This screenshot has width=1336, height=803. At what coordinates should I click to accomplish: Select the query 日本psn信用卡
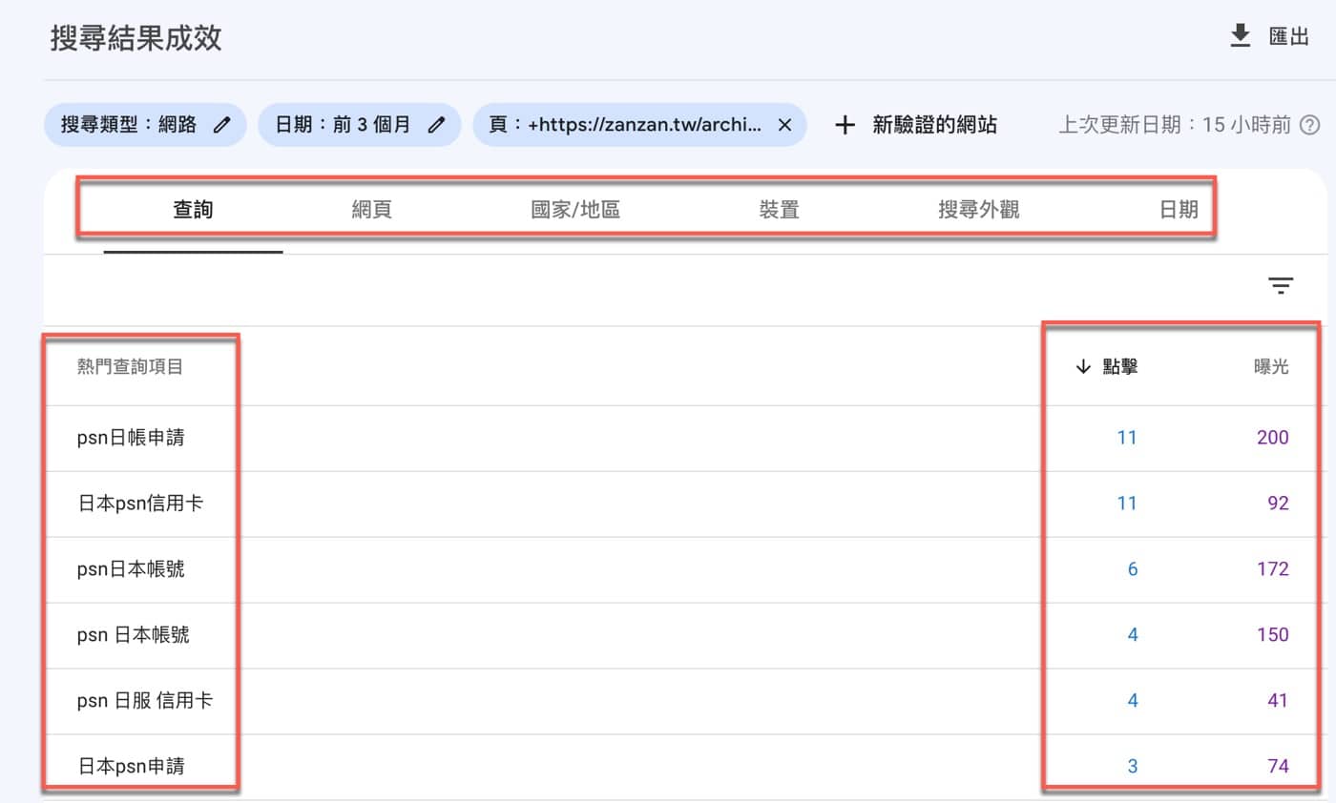[x=140, y=504]
